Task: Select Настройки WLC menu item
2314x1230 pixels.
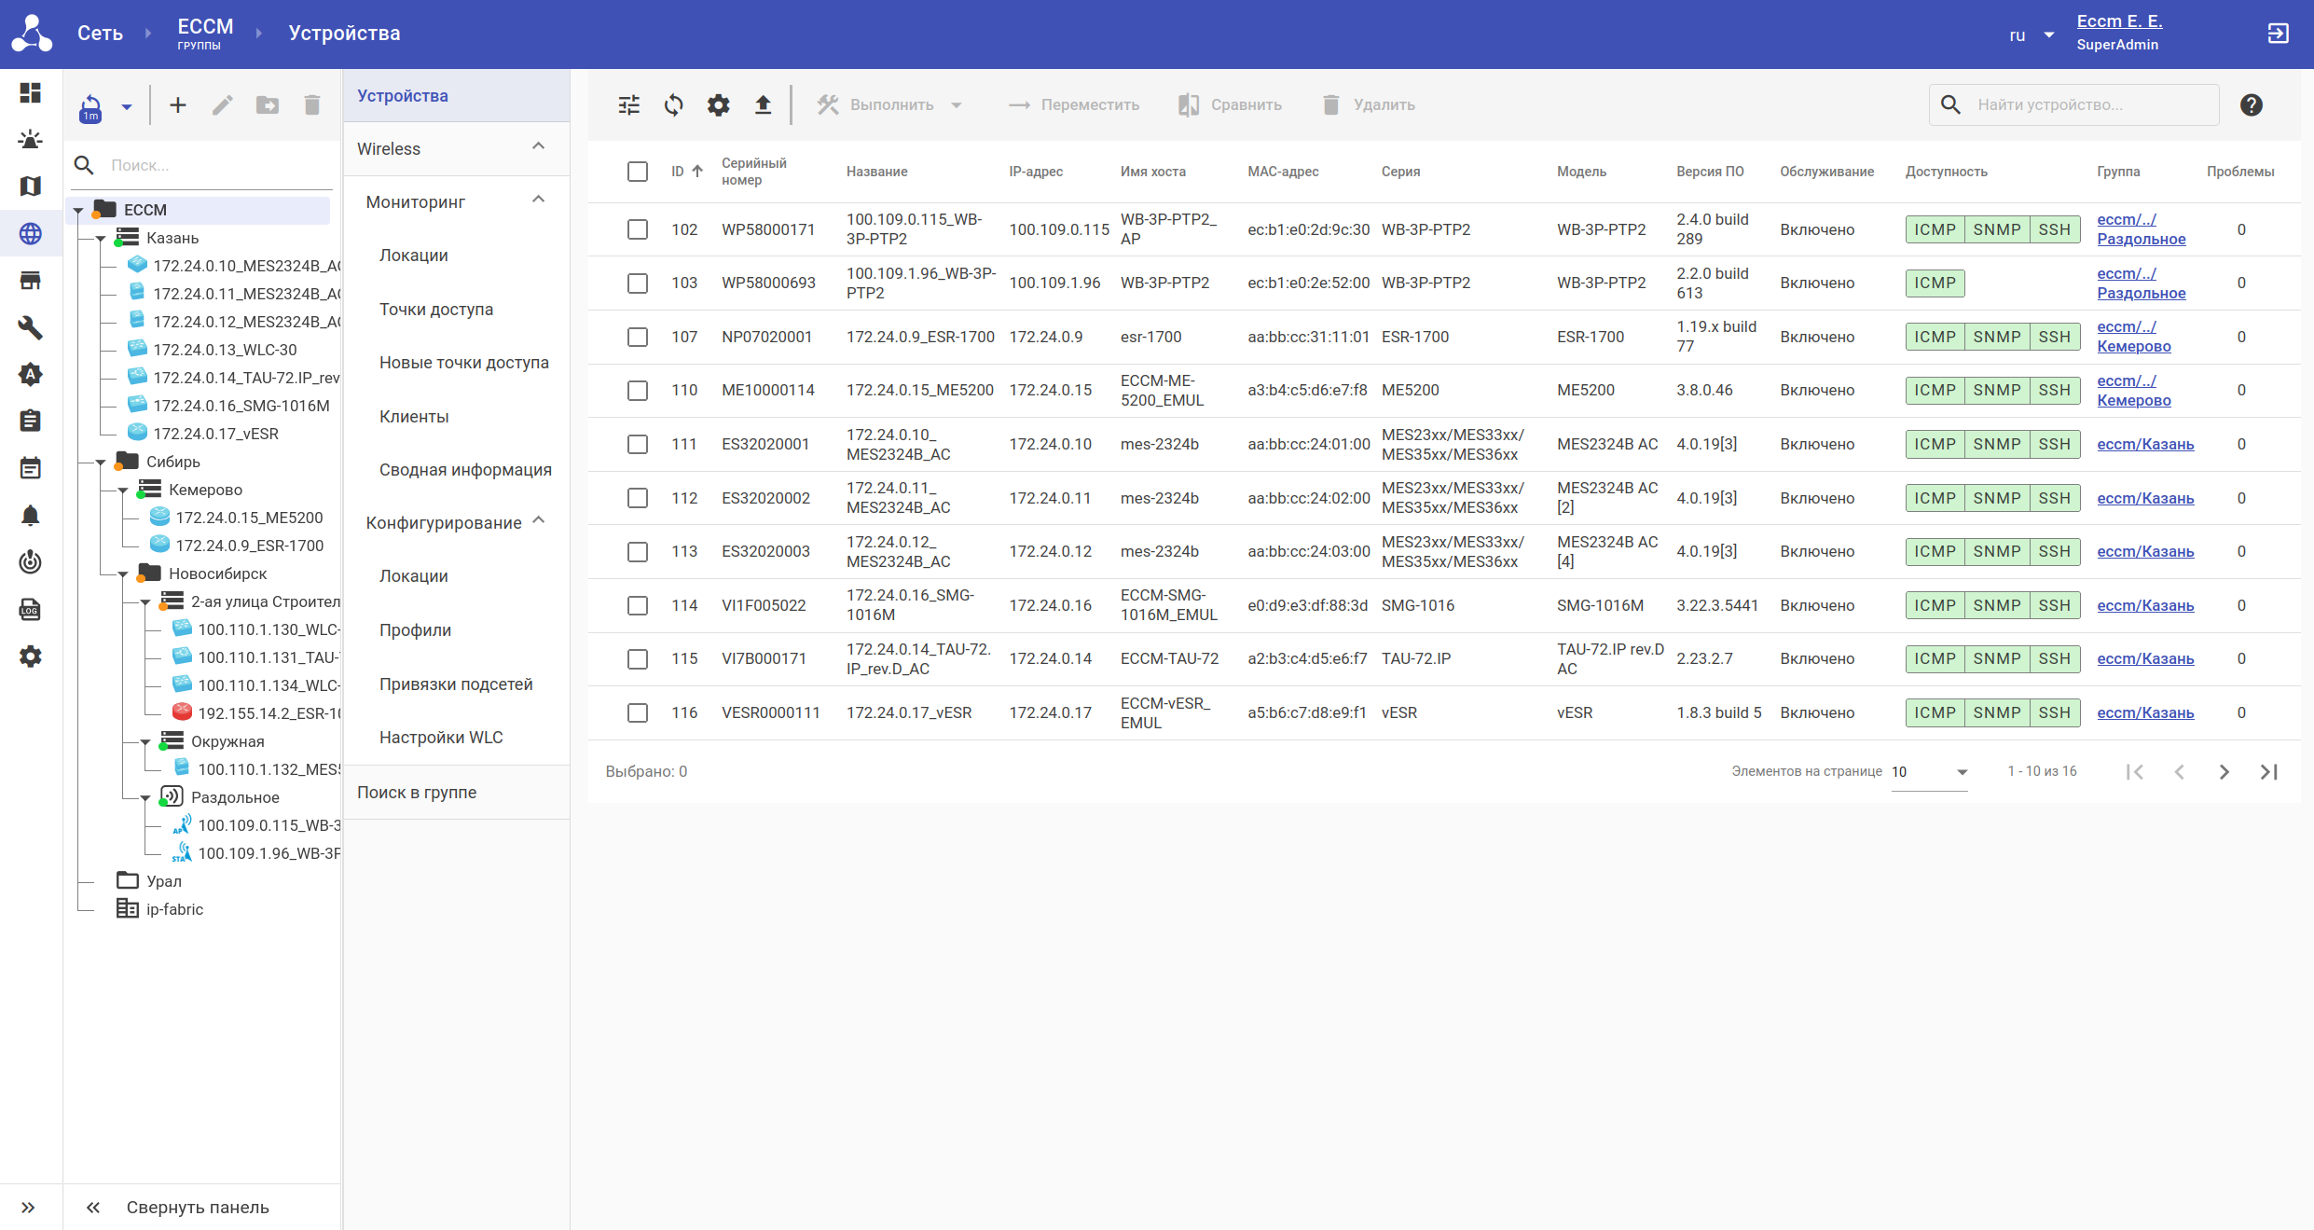Action: [441, 738]
